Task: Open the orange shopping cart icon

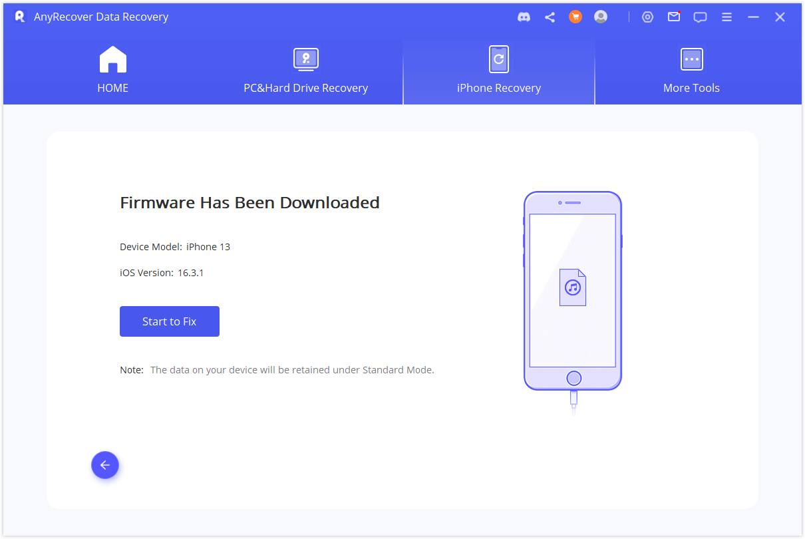Action: click(575, 17)
